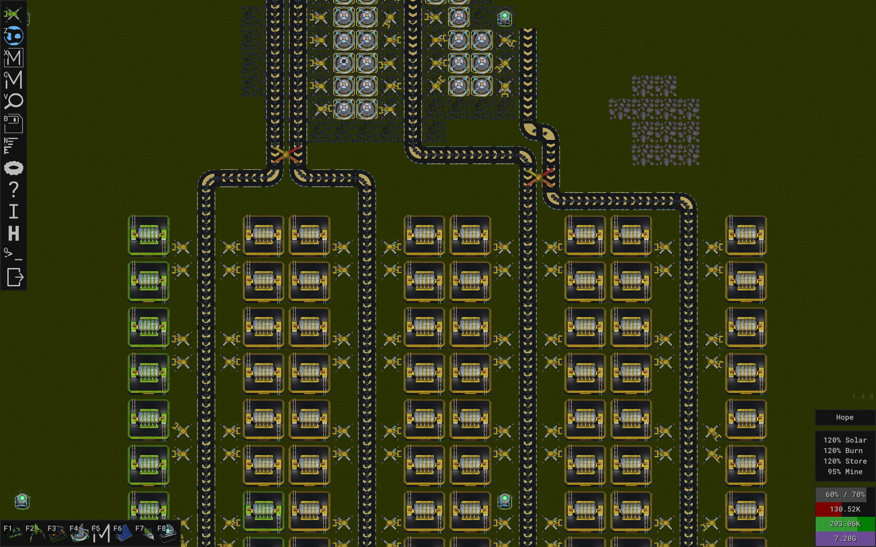The height and width of the screenshot is (547, 876).
Task: Click the boxed M icon marked X
Action: (14, 58)
